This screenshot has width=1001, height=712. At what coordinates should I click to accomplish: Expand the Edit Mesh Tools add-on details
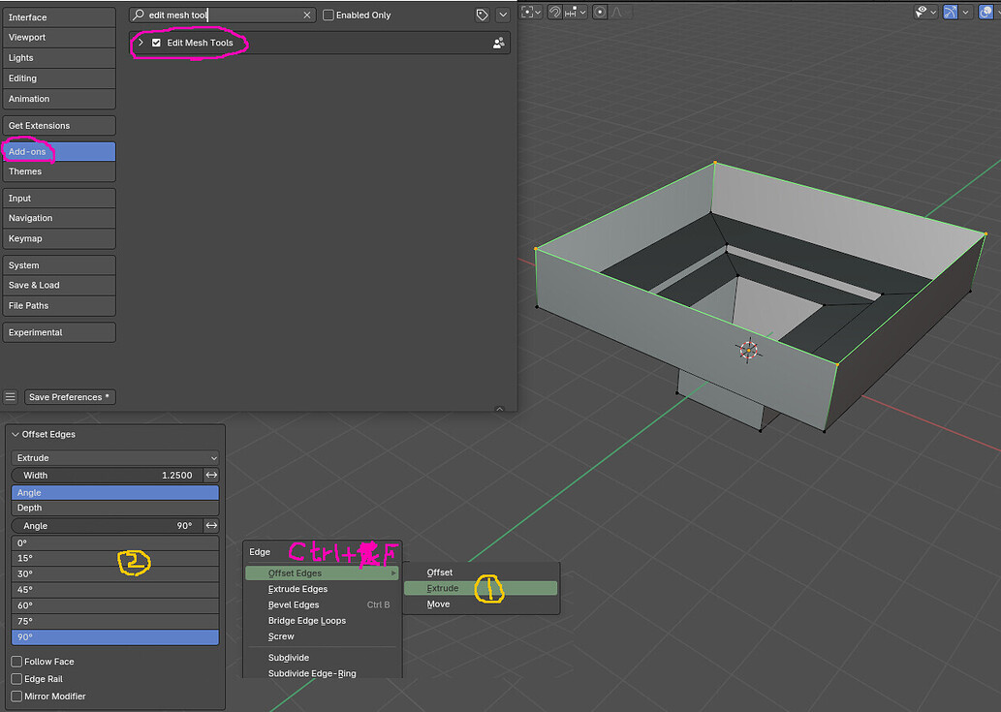[141, 43]
